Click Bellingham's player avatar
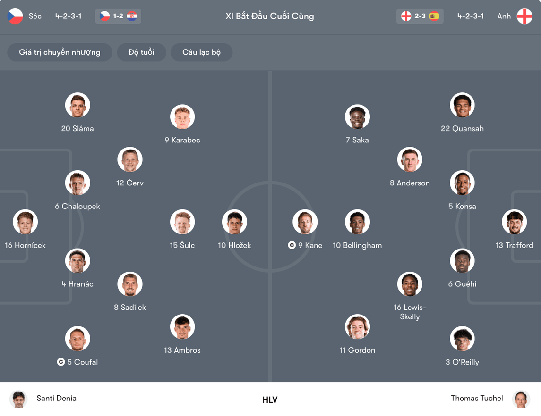This screenshot has width=541, height=416. (358, 222)
